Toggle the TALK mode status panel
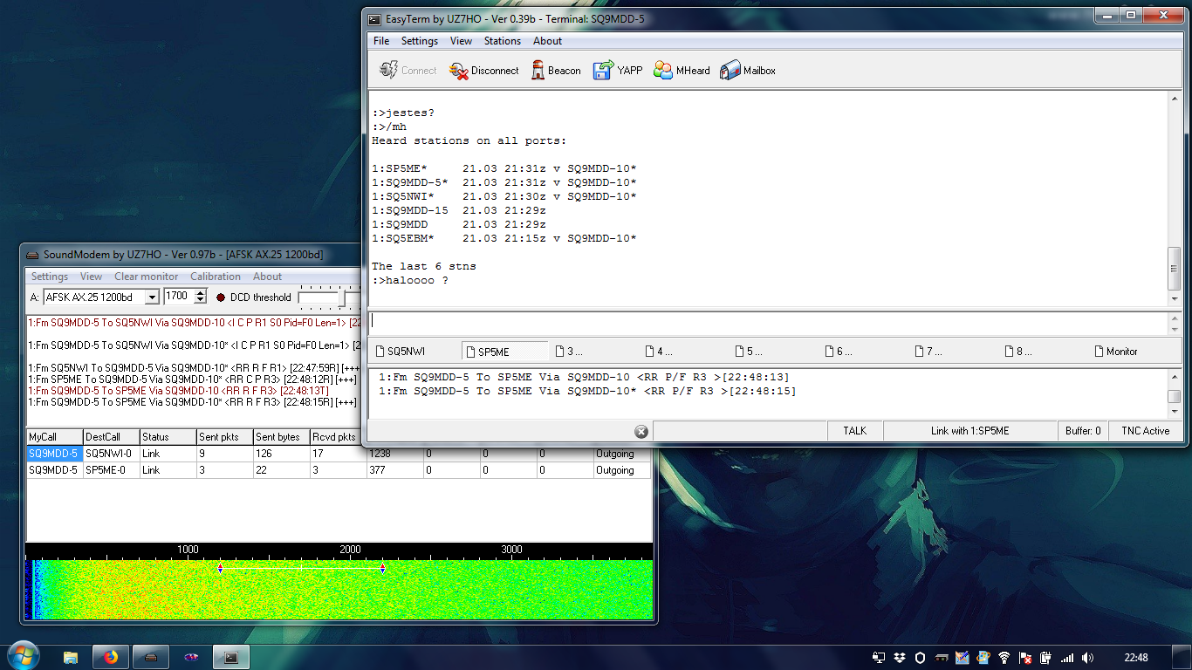This screenshot has width=1192, height=670. (854, 431)
